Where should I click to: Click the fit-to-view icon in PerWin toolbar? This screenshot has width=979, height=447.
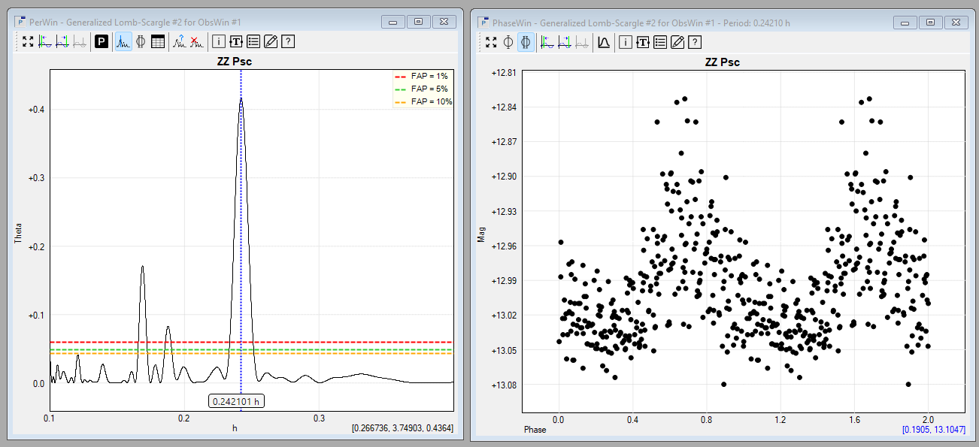(28, 42)
